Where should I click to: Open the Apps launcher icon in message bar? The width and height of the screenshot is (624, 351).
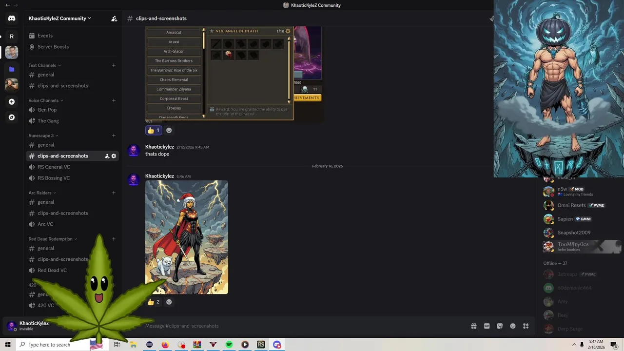[526, 326]
